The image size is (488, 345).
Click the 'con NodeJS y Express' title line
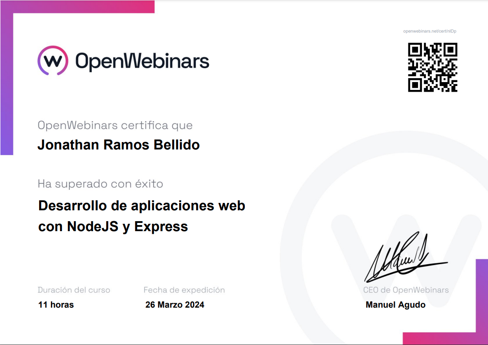[113, 226]
